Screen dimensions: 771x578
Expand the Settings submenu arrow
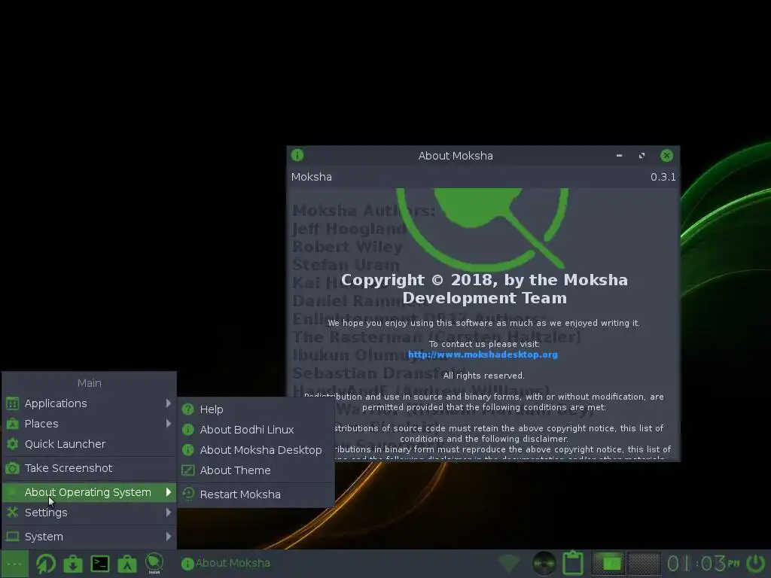pos(169,512)
